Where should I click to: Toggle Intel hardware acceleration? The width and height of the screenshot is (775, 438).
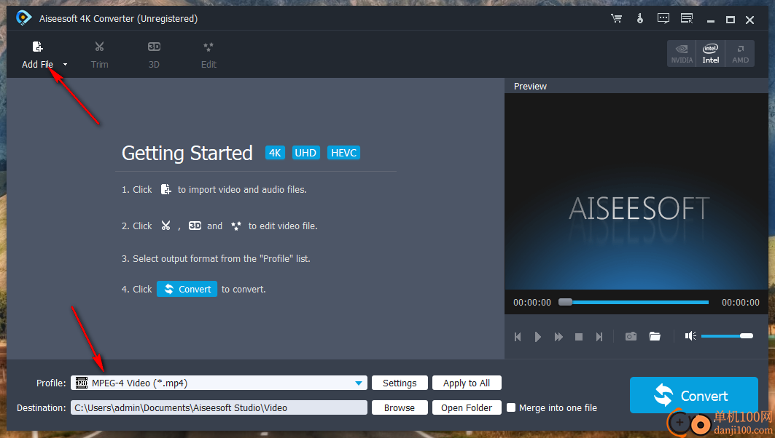click(x=710, y=53)
